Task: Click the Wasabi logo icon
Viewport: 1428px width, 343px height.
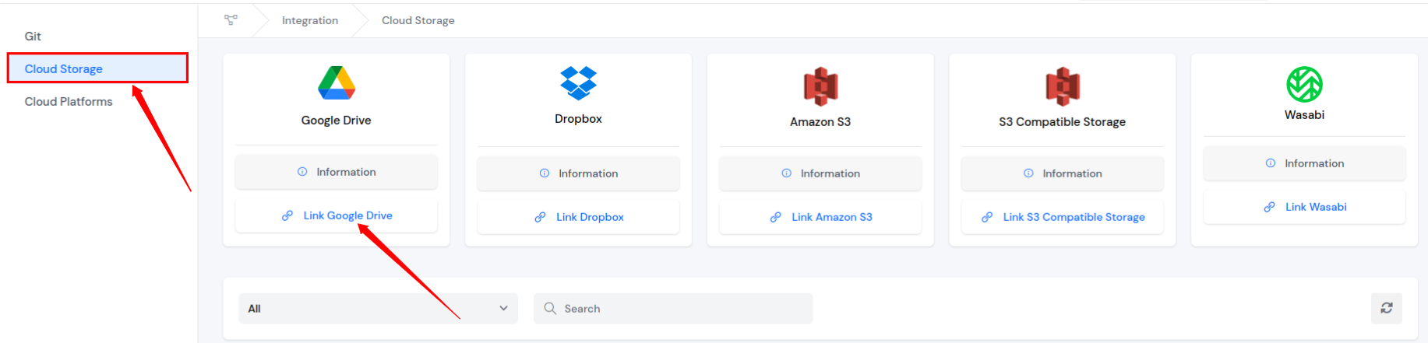Action: [1304, 84]
